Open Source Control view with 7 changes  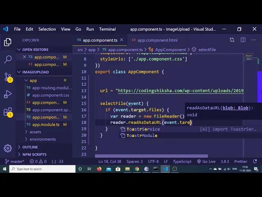[x=8, y=78]
